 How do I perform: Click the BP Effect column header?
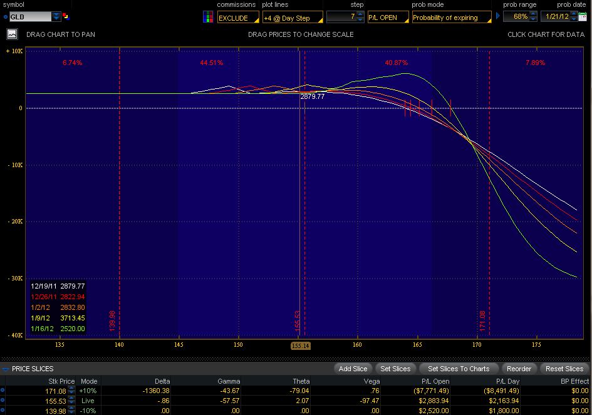pyautogui.click(x=574, y=381)
